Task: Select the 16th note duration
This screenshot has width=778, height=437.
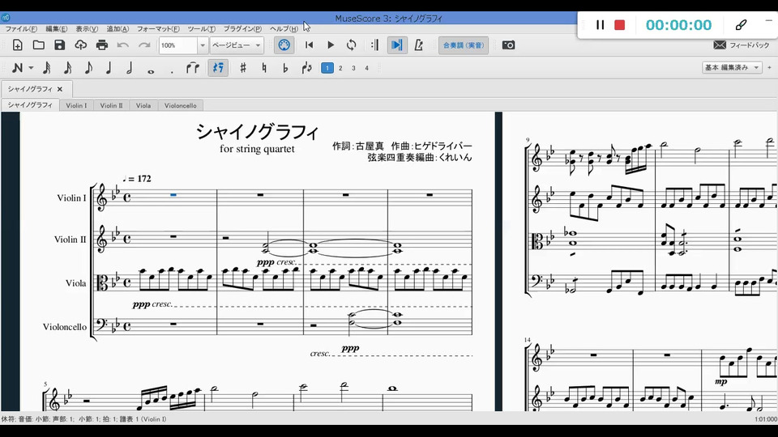Action: pos(67,68)
